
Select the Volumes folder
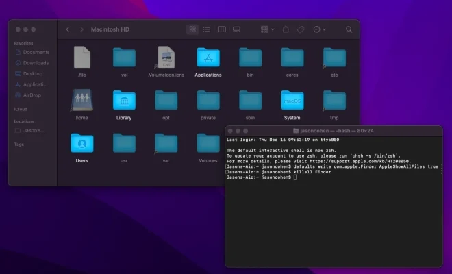208,143
